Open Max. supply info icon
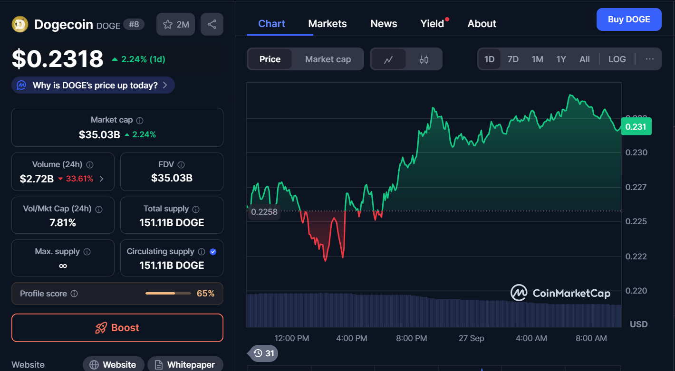Viewport: 675px width, 371px height. point(87,252)
